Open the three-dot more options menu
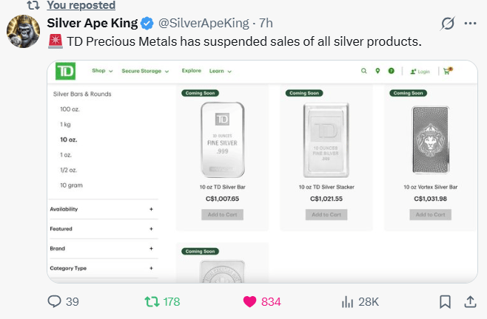The width and height of the screenshot is (487, 319). [470, 23]
